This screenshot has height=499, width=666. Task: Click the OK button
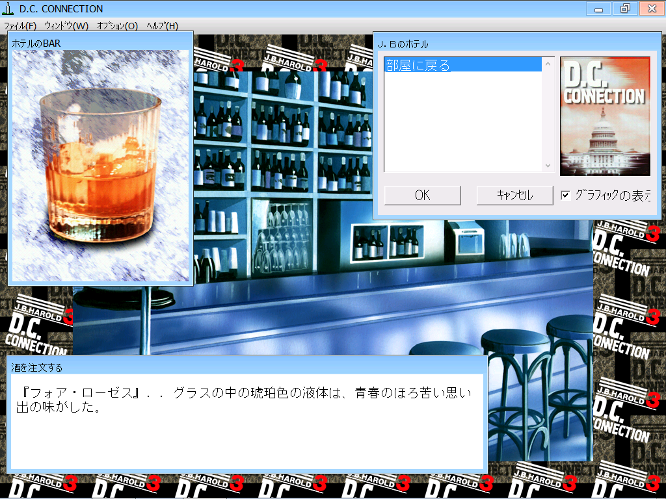pos(423,195)
